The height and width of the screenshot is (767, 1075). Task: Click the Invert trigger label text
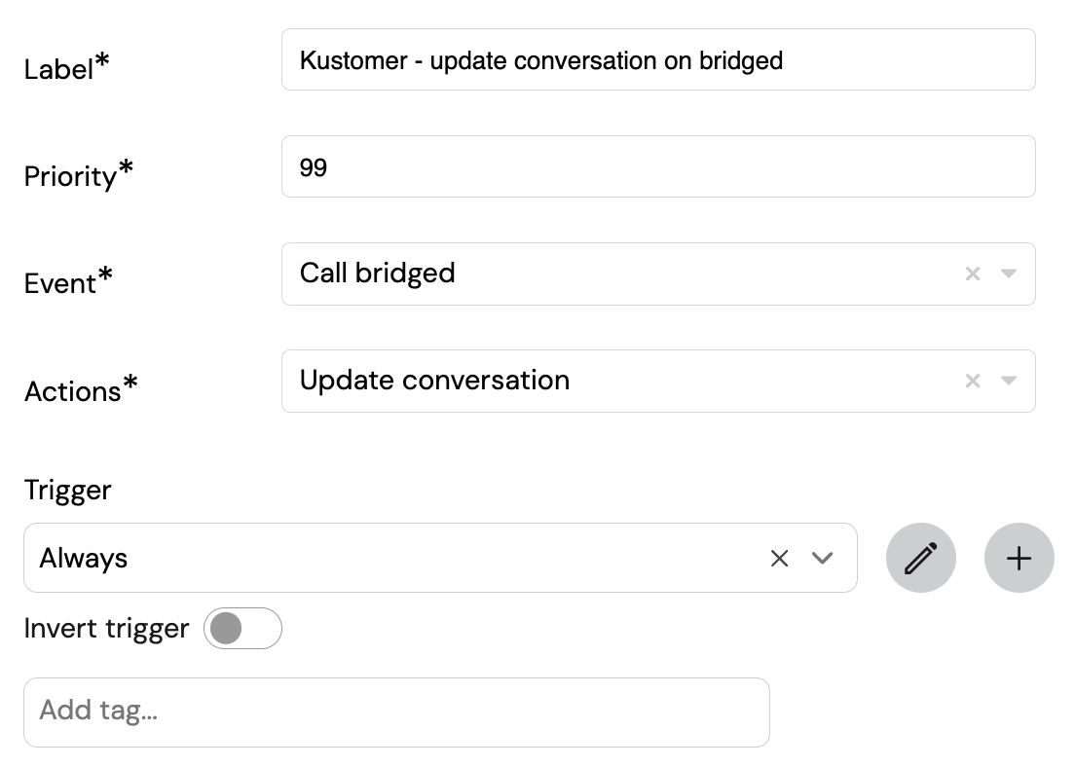[x=106, y=629]
